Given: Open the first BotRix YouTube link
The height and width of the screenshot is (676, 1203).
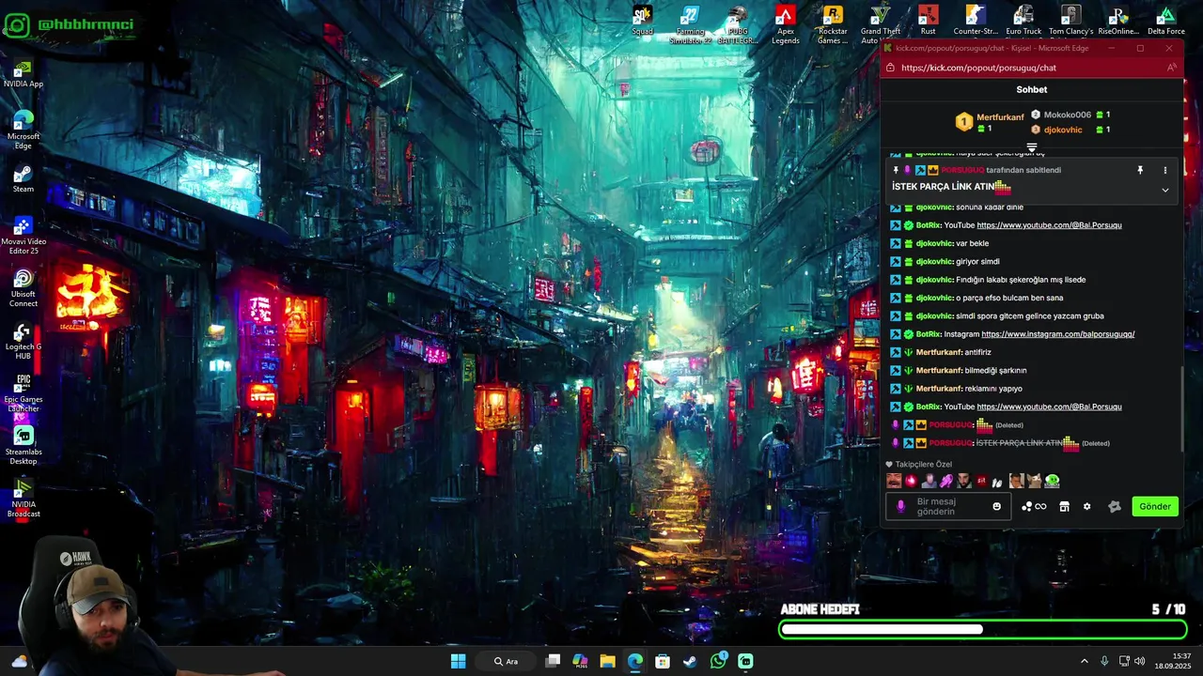Looking at the screenshot, I should pos(1049,225).
